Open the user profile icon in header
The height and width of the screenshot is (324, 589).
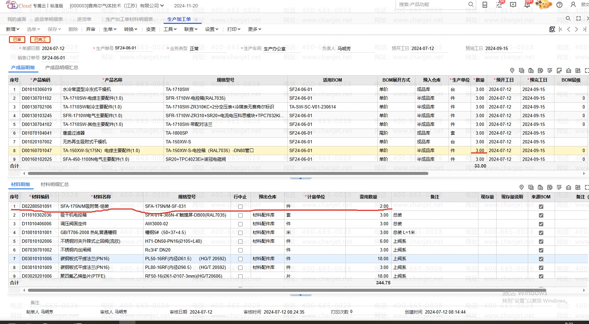[x=573, y=5]
